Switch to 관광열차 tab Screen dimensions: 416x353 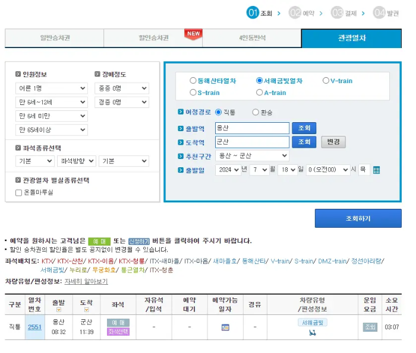[x=352, y=38]
